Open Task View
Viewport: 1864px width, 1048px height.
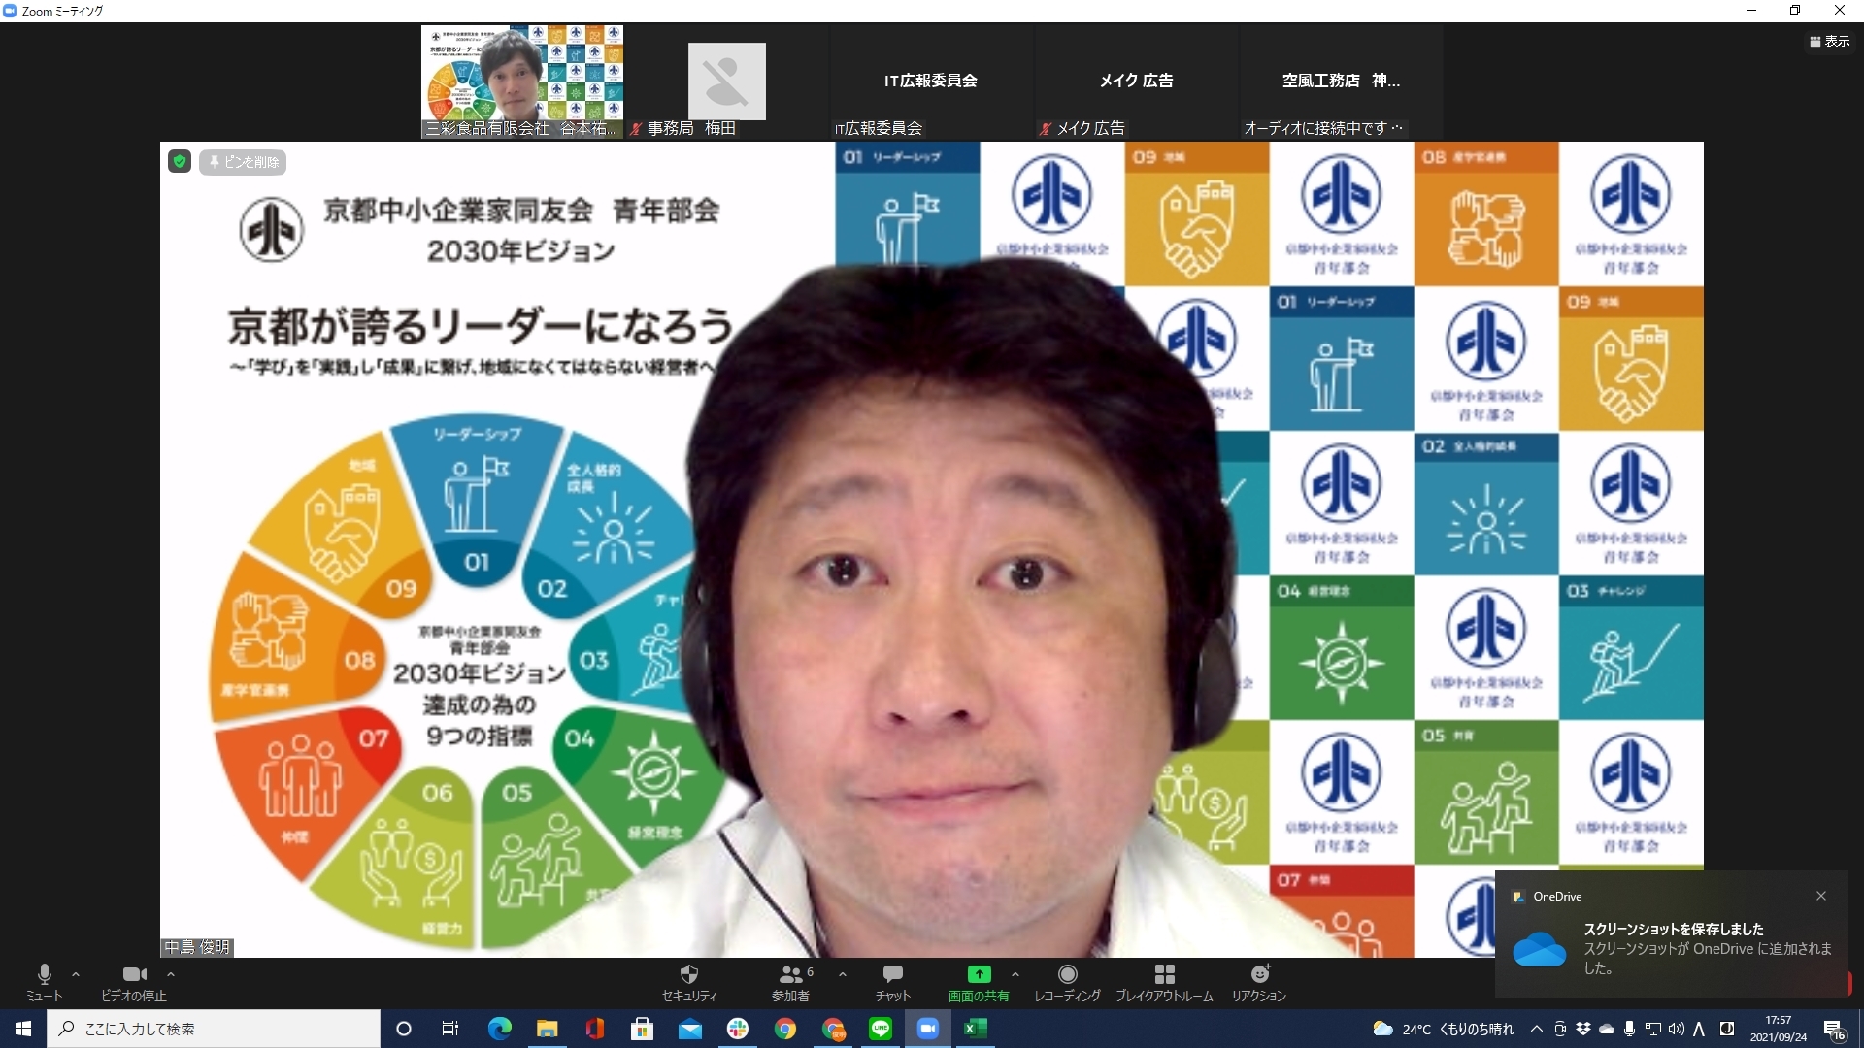point(450,1029)
